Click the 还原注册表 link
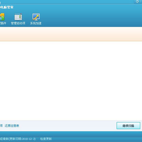Image resolution: width=142 pixels, height=142 pixels. [x=12, y=126]
